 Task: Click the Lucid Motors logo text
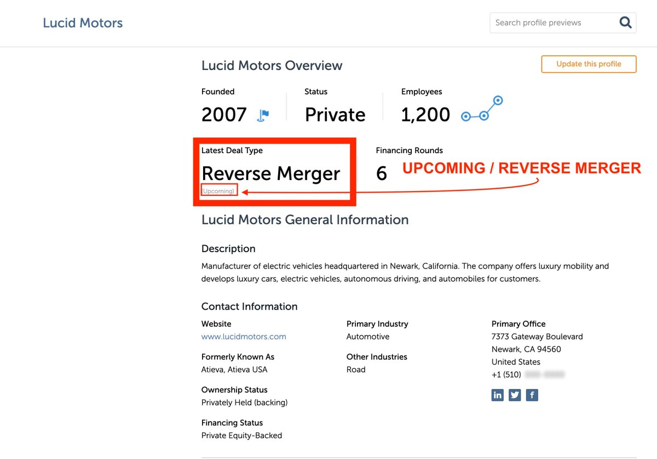tap(82, 22)
